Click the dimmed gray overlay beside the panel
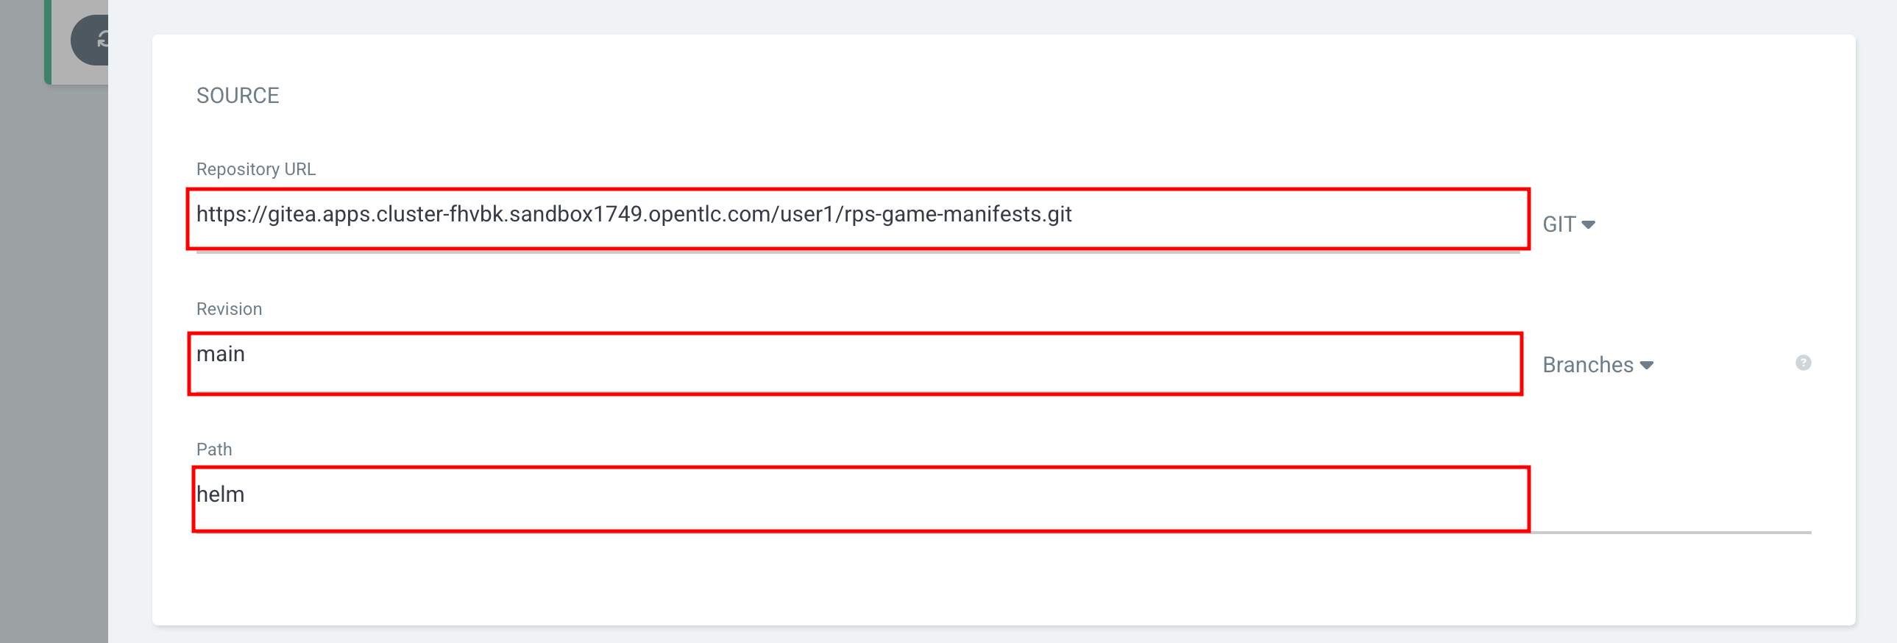The width and height of the screenshot is (1897, 643). [54, 369]
